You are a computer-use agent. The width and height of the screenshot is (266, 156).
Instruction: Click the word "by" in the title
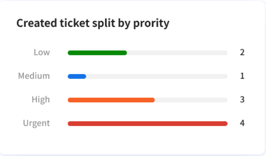124,23
